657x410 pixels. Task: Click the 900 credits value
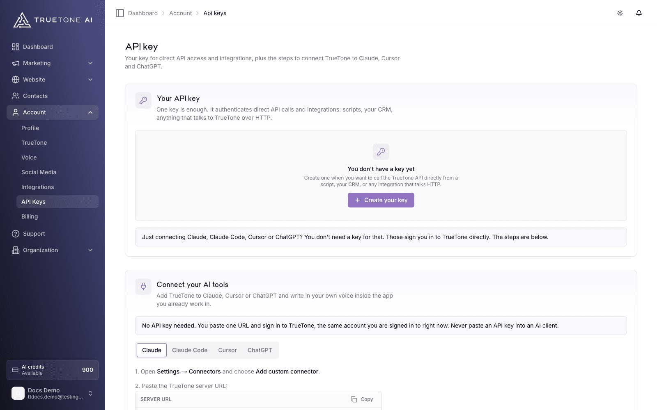(x=87, y=370)
